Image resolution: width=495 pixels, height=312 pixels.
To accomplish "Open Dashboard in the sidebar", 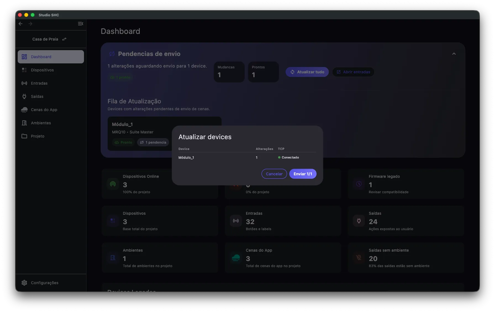I will 51,57.
